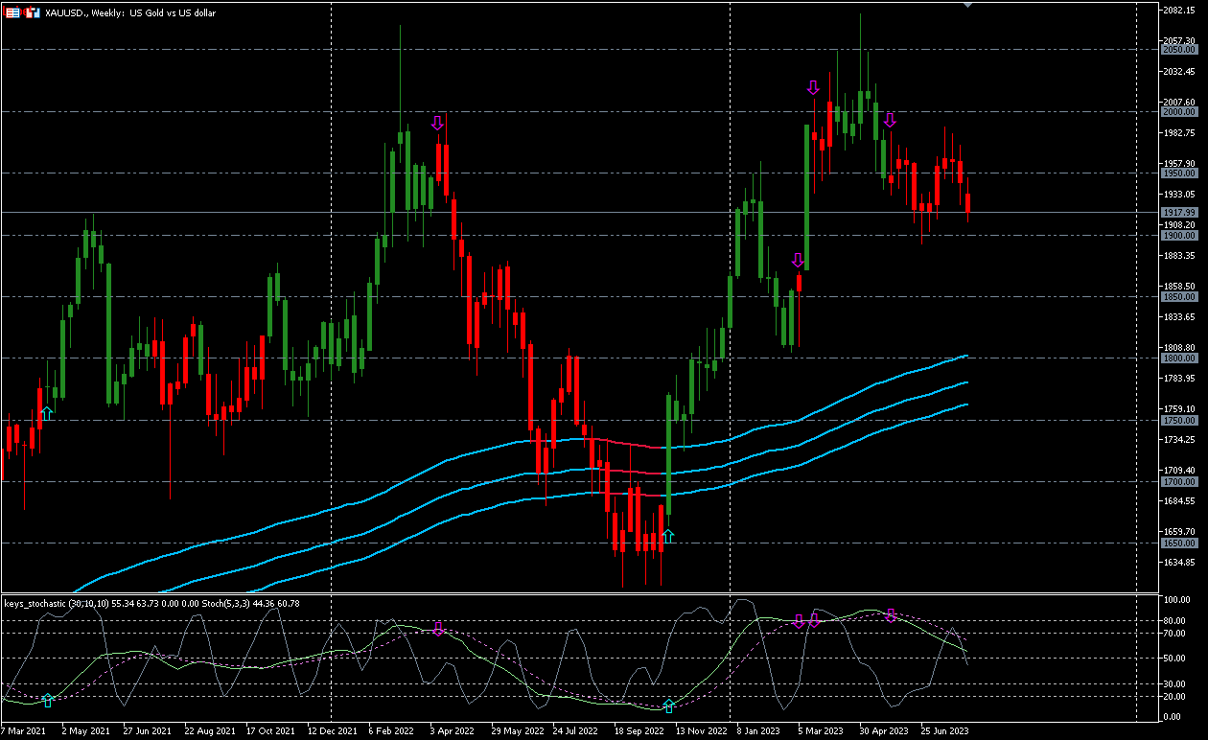Image resolution: width=1208 pixels, height=740 pixels.
Task: Select the 1700.00 horizontal level label
Action: [1178, 481]
